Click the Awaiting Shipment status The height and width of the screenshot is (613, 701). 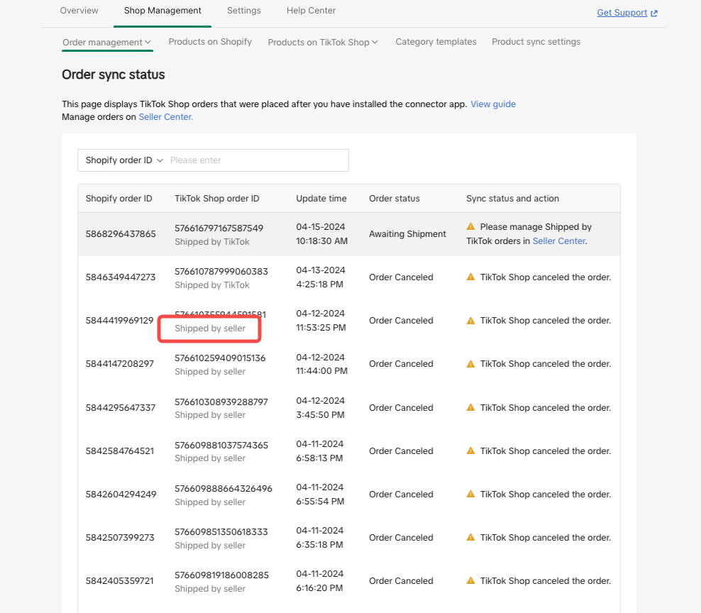407,234
